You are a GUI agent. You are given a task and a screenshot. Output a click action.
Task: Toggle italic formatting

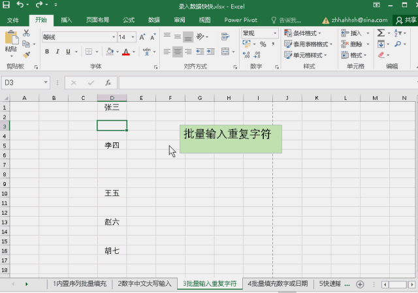(x=57, y=52)
